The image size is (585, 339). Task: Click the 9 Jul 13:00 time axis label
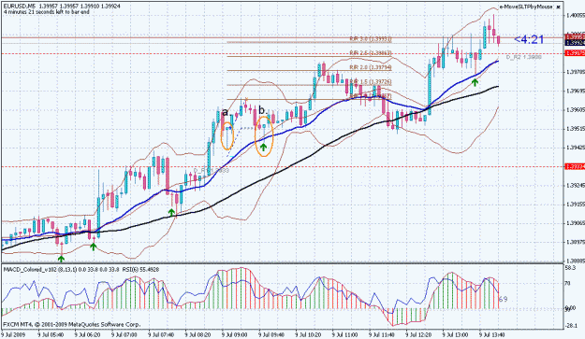(x=456, y=335)
